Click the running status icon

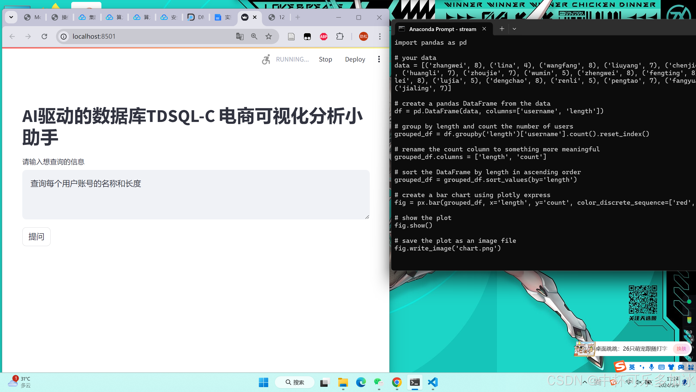(266, 59)
